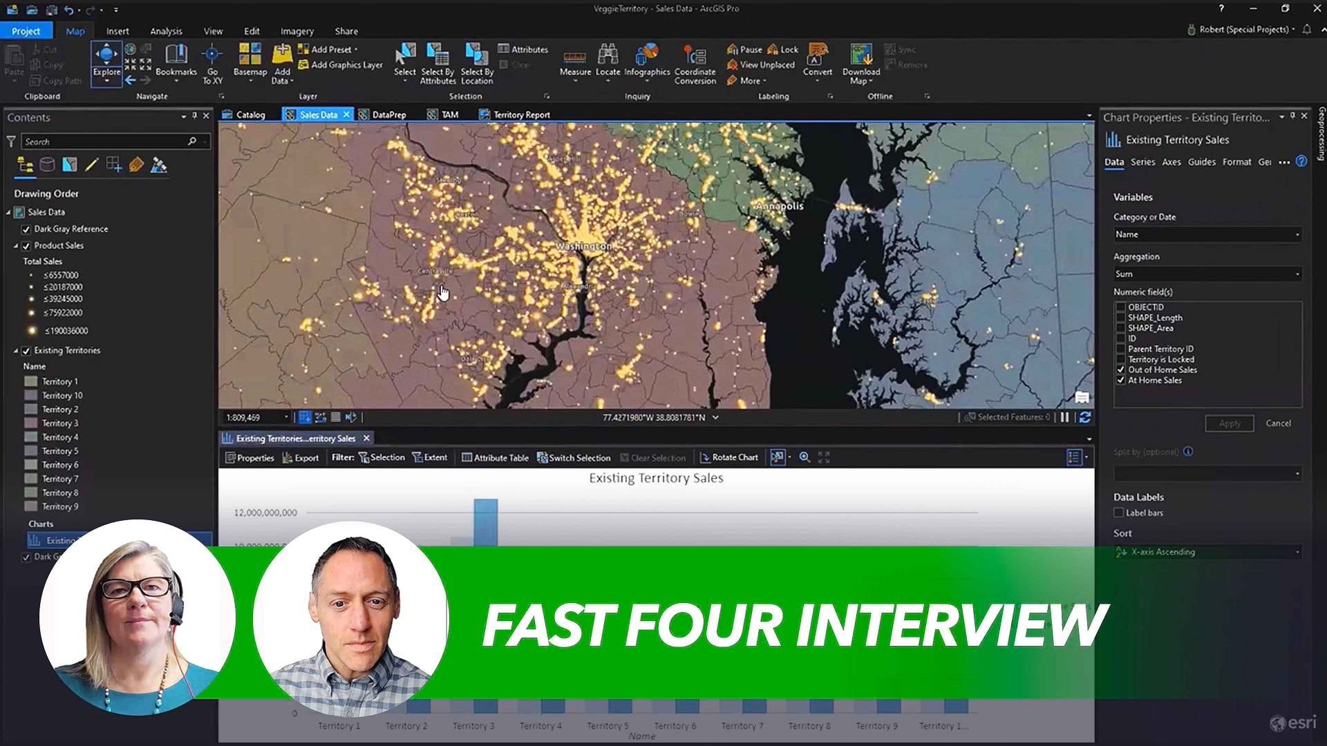This screenshot has width=1327, height=746.
Task: Click chart Properties button
Action: pos(250,457)
